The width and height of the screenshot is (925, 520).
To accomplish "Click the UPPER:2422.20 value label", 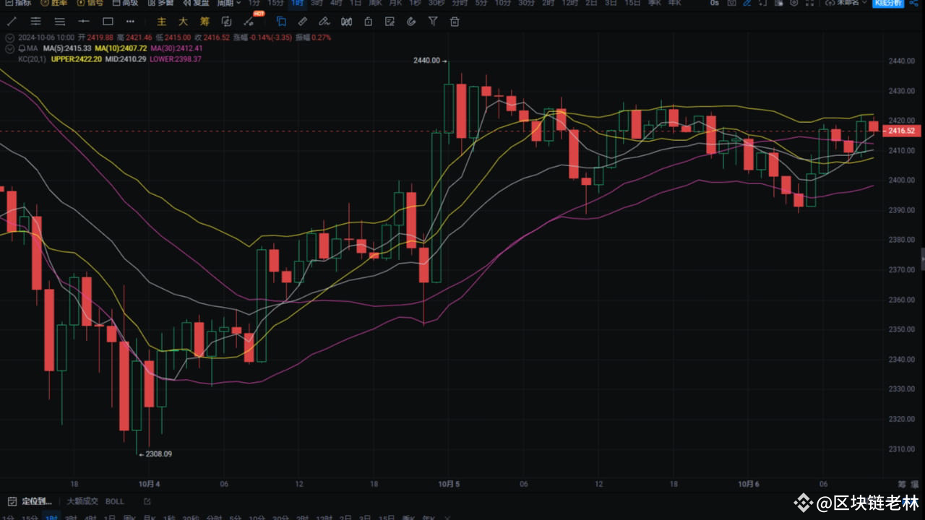I will click(x=76, y=59).
